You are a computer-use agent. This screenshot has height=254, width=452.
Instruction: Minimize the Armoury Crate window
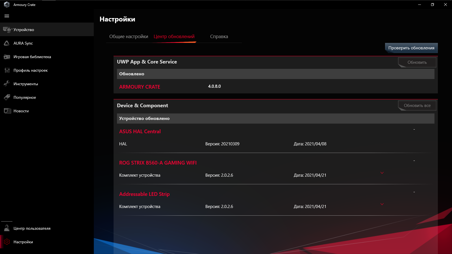420,5
